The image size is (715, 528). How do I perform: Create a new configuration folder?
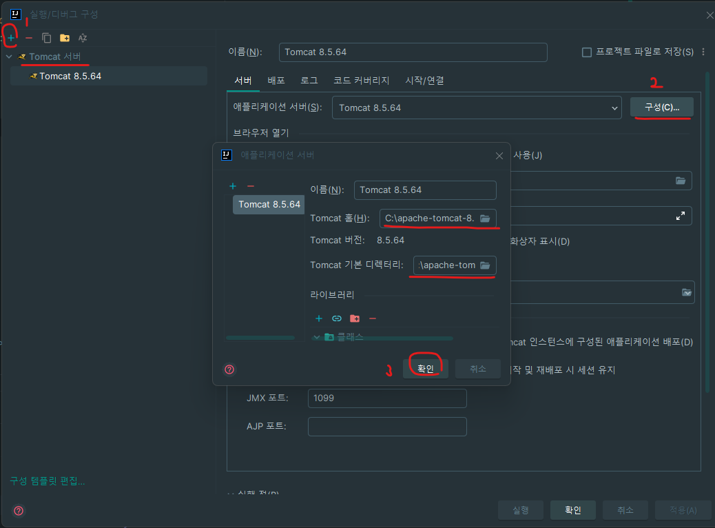(x=65, y=38)
